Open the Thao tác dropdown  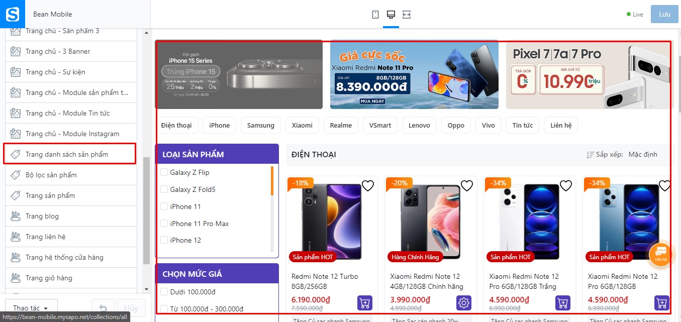[x=31, y=308]
